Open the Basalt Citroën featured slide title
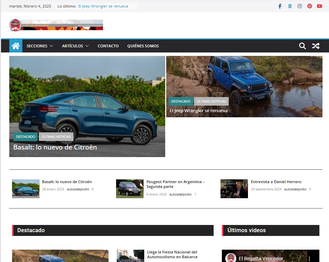 [55, 147]
